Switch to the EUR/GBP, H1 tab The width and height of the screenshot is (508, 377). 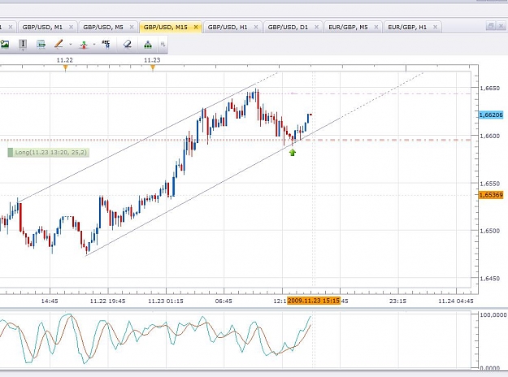tap(407, 27)
